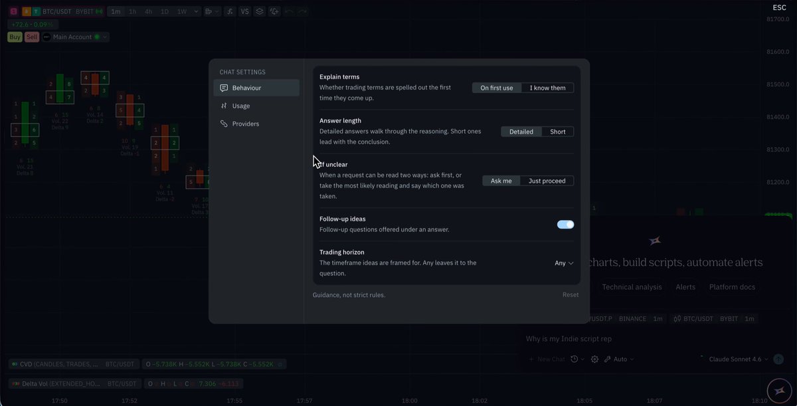Screen dimensions: 797x406
Task: Select the Technical analysis suggestion chip
Action: click(x=632, y=287)
